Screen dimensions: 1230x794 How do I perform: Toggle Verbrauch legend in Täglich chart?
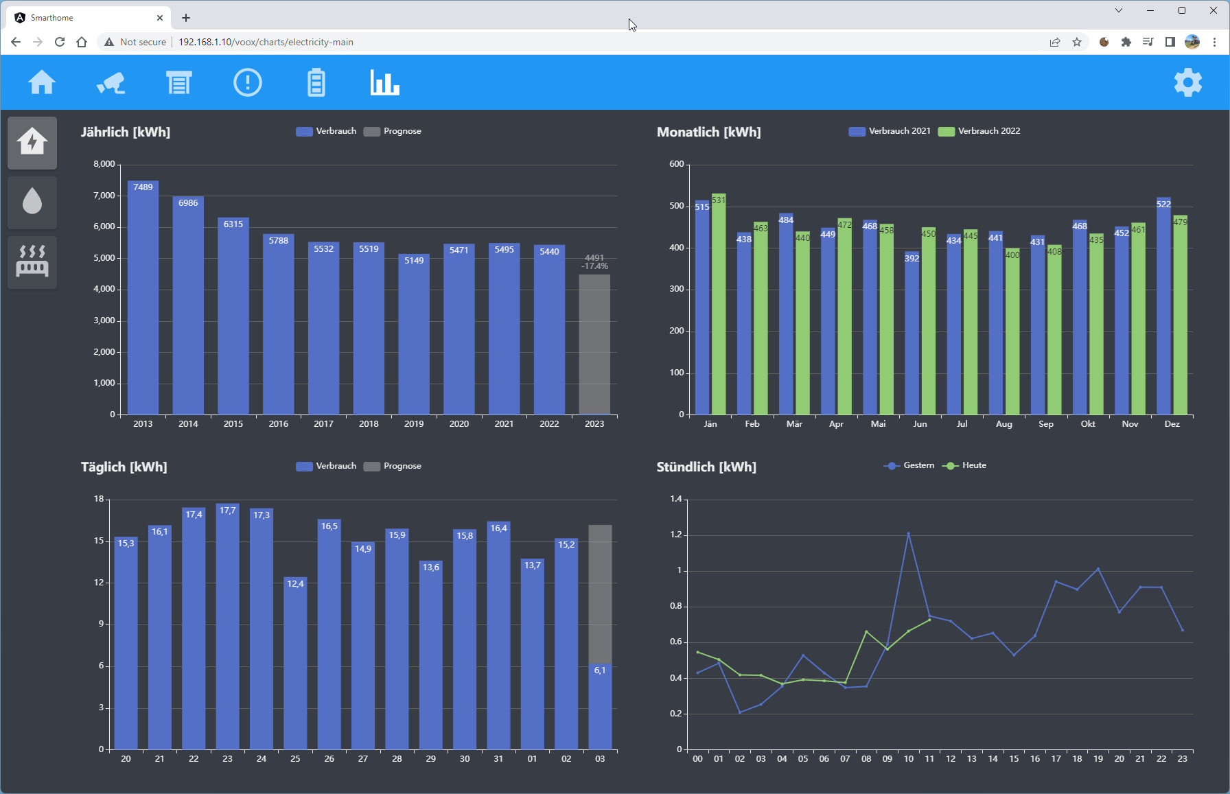[326, 466]
